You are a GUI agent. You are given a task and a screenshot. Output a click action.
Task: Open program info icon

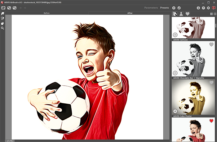(x=198, y=8)
